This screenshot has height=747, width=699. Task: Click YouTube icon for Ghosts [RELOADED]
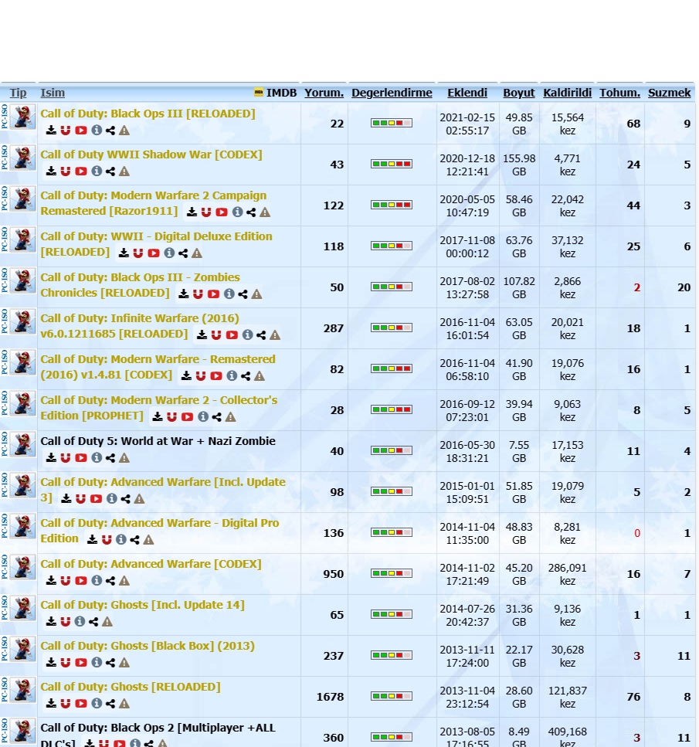click(81, 704)
